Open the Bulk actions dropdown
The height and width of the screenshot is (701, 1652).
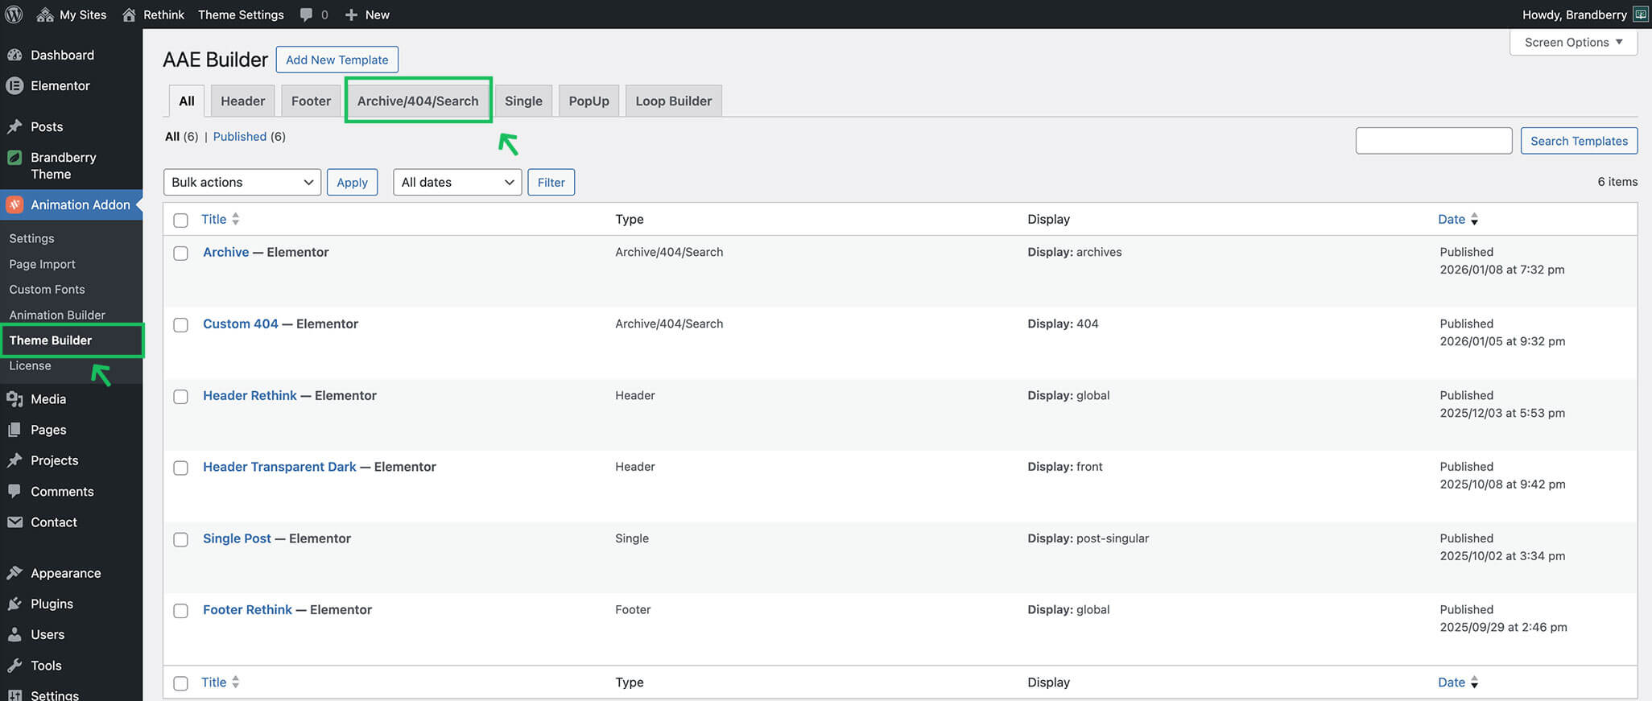coord(242,182)
